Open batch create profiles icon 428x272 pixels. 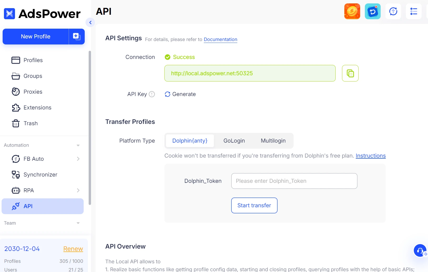click(x=77, y=37)
